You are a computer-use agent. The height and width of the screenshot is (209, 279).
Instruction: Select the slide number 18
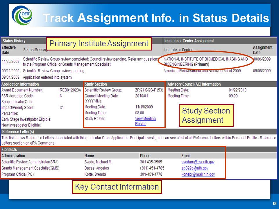274,204
